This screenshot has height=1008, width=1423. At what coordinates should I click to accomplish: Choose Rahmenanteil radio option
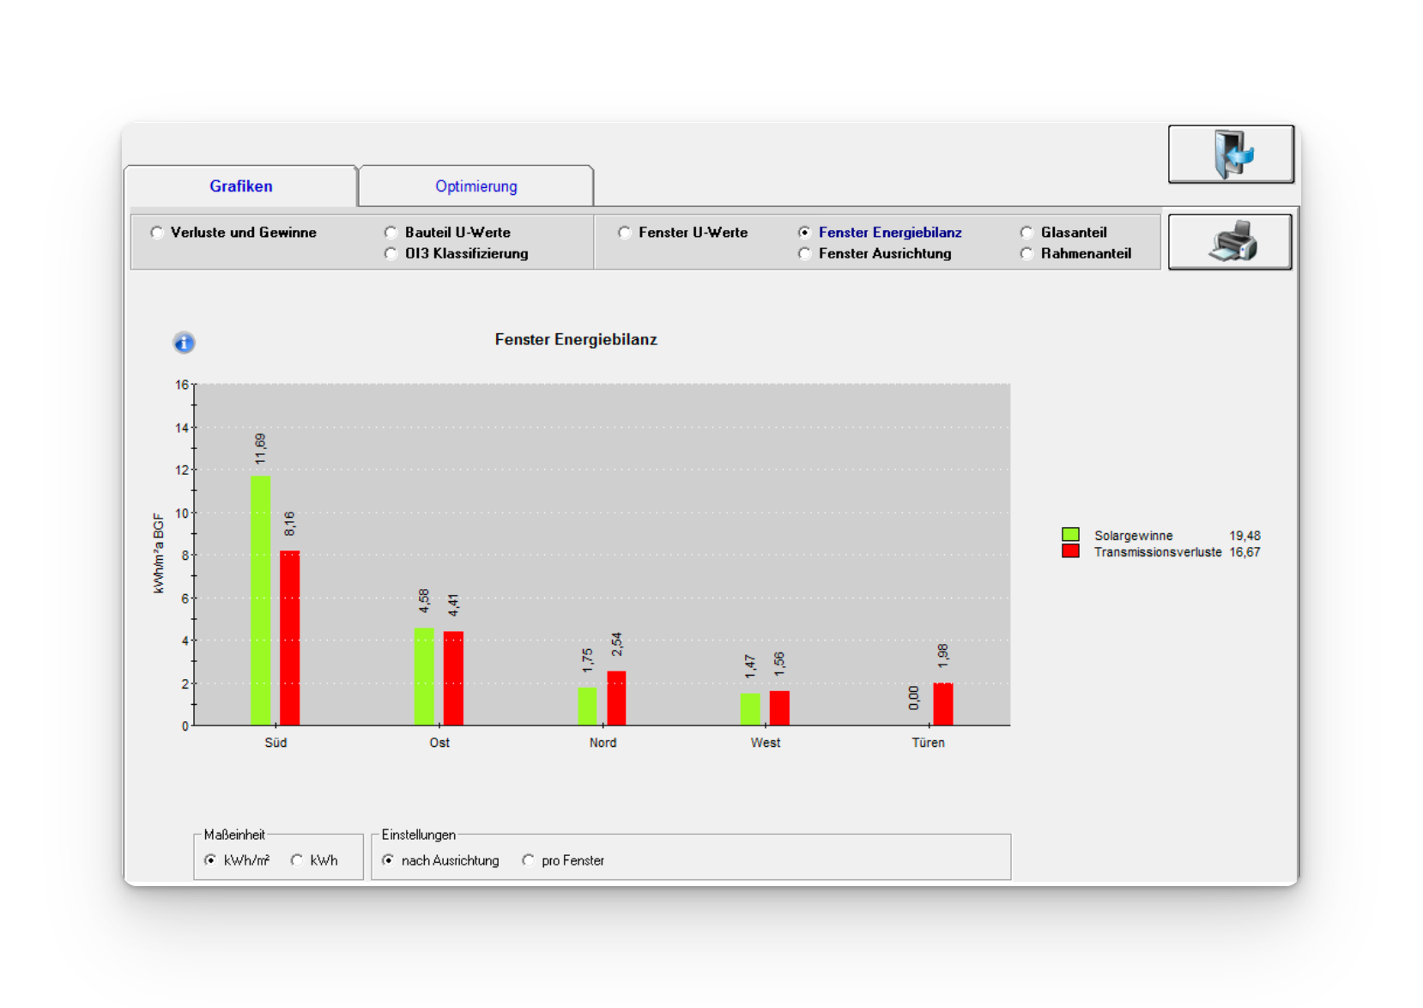pos(1026,253)
